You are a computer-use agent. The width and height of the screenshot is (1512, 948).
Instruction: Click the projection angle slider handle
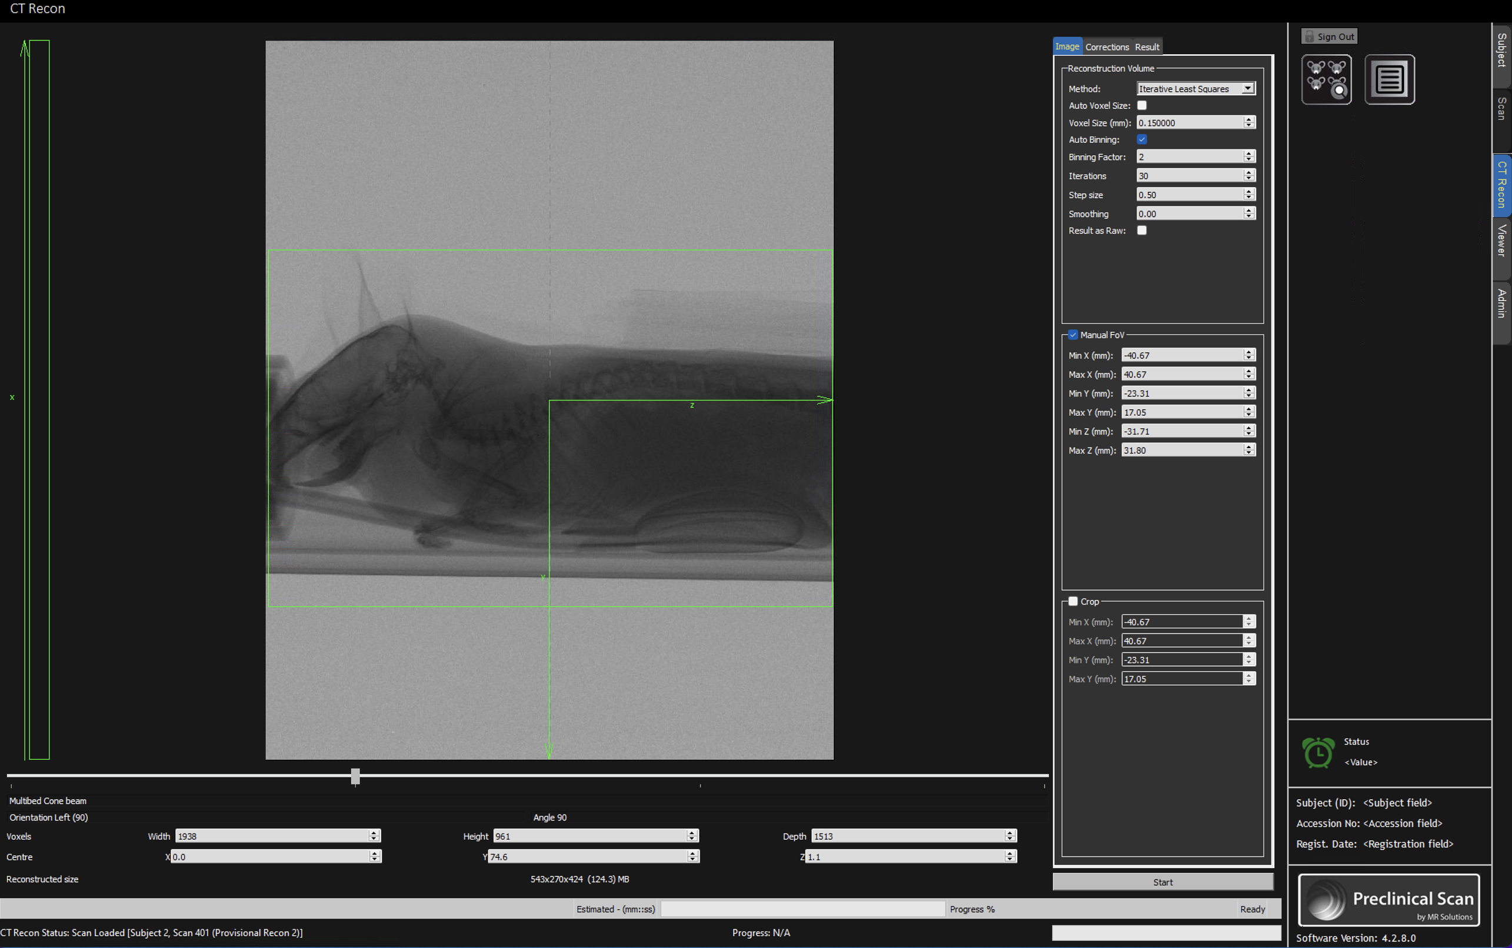click(x=355, y=776)
